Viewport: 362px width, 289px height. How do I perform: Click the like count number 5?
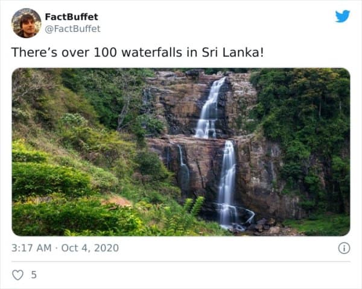coord(34,275)
